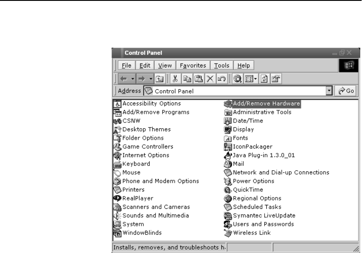Expand the Address bar dropdown
This screenshot has width=362, height=253.
[329, 91]
